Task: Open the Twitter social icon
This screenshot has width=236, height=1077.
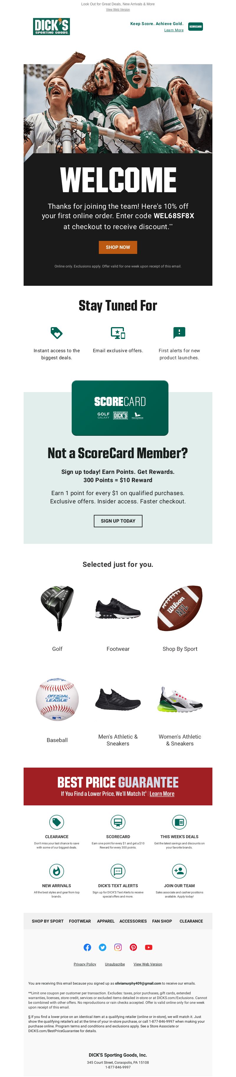Action: [x=103, y=947]
